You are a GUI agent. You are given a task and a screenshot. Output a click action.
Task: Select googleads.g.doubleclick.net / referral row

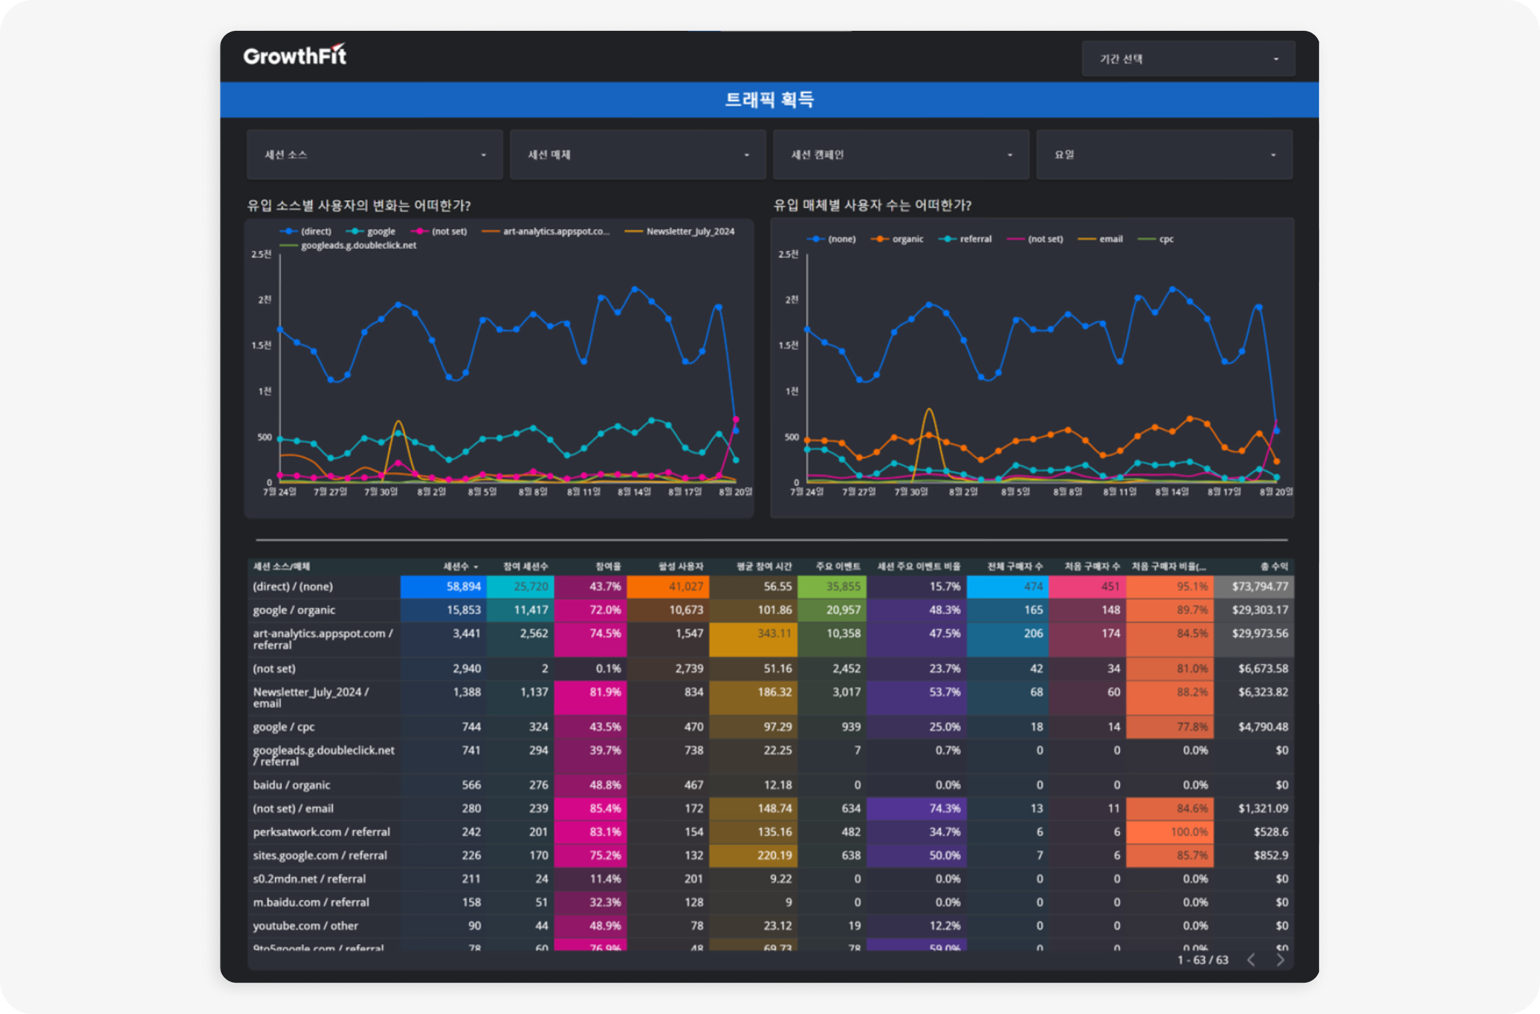[323, 755]
